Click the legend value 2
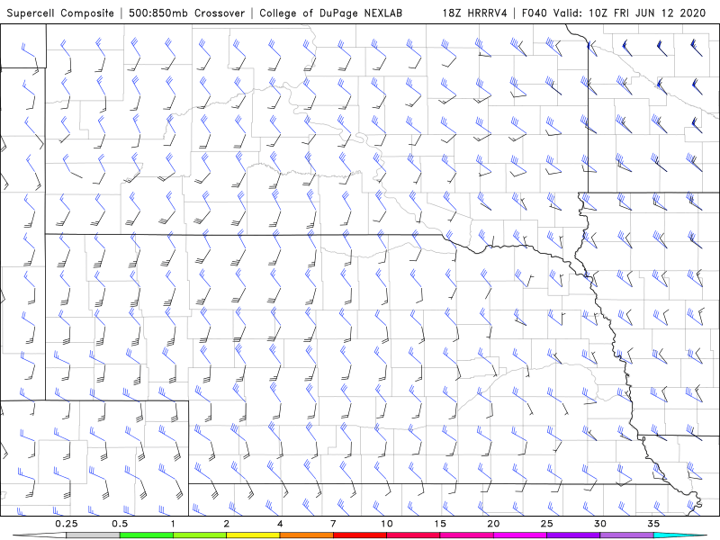This screenshot has width=720, height=540. (227, 524)
